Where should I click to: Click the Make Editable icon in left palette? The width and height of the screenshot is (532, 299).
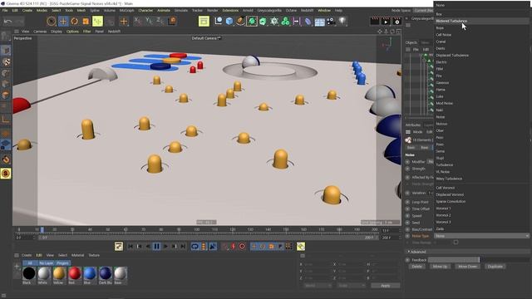[x=6, y=36]
